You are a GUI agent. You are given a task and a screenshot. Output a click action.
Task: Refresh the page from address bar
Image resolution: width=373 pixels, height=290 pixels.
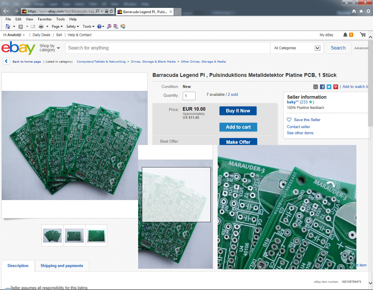[111, 11]
